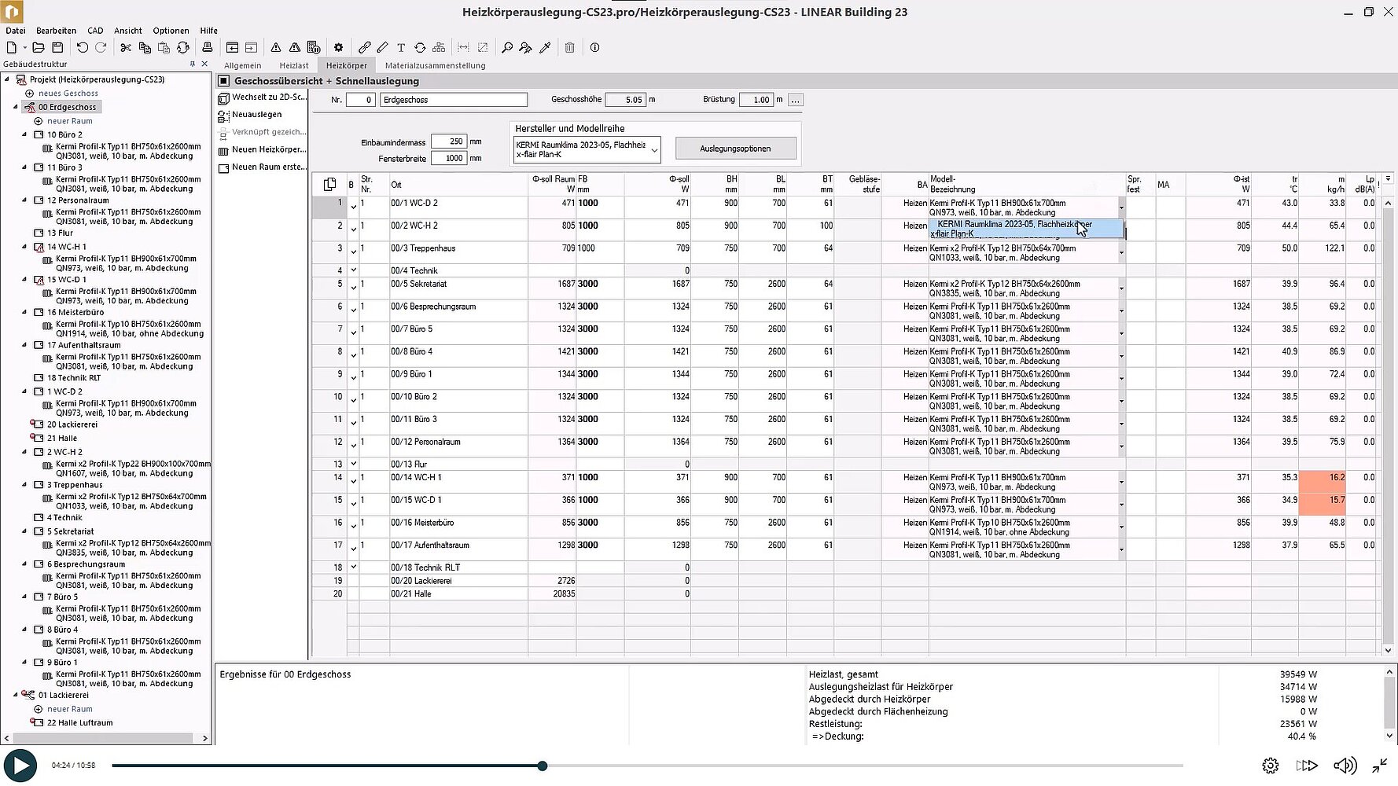The height and width of the screenshot is (786, 1398).
Task: Click the gear settings icon in toolbar
Action: tap(338, 48)
